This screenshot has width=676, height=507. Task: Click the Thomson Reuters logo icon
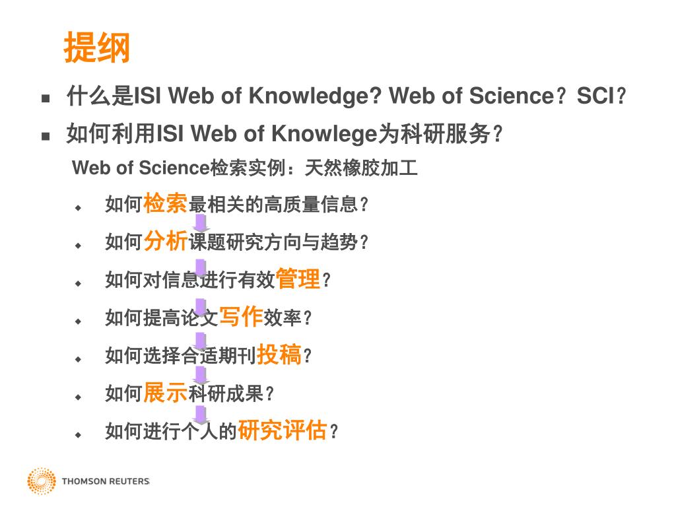[x=41, y=481]
